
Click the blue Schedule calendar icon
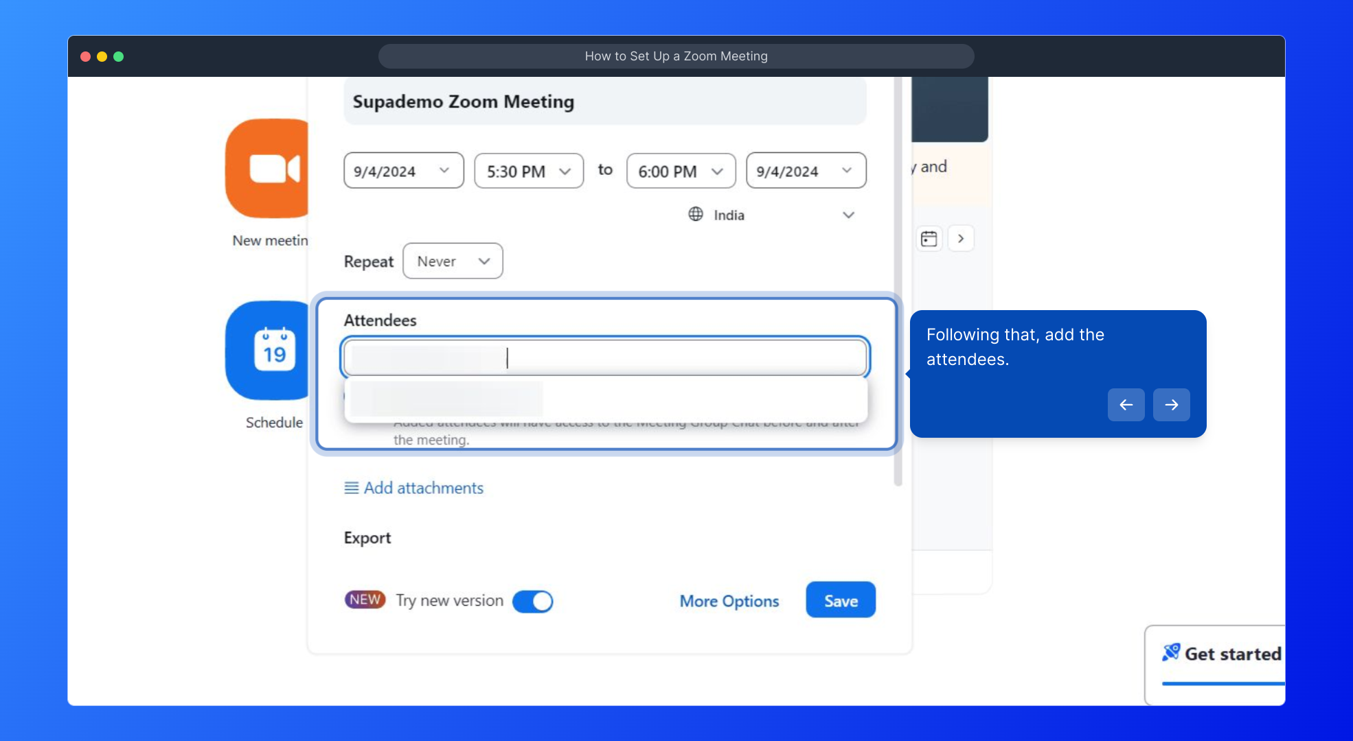[270, 351]
